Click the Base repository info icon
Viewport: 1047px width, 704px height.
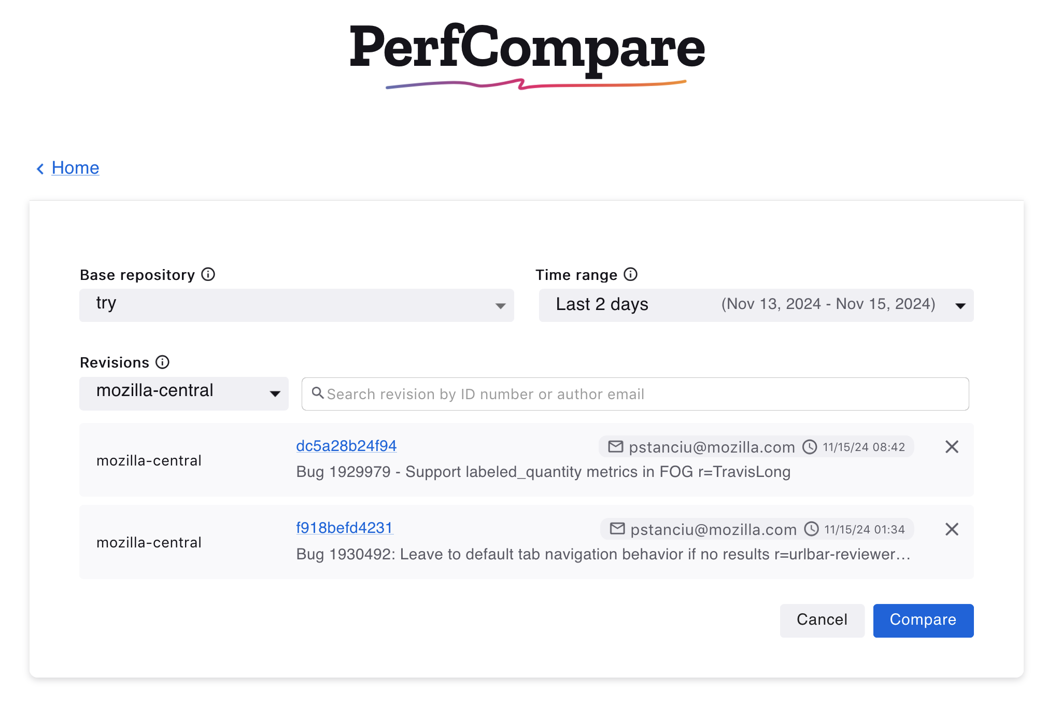click(x=208, y=274)
